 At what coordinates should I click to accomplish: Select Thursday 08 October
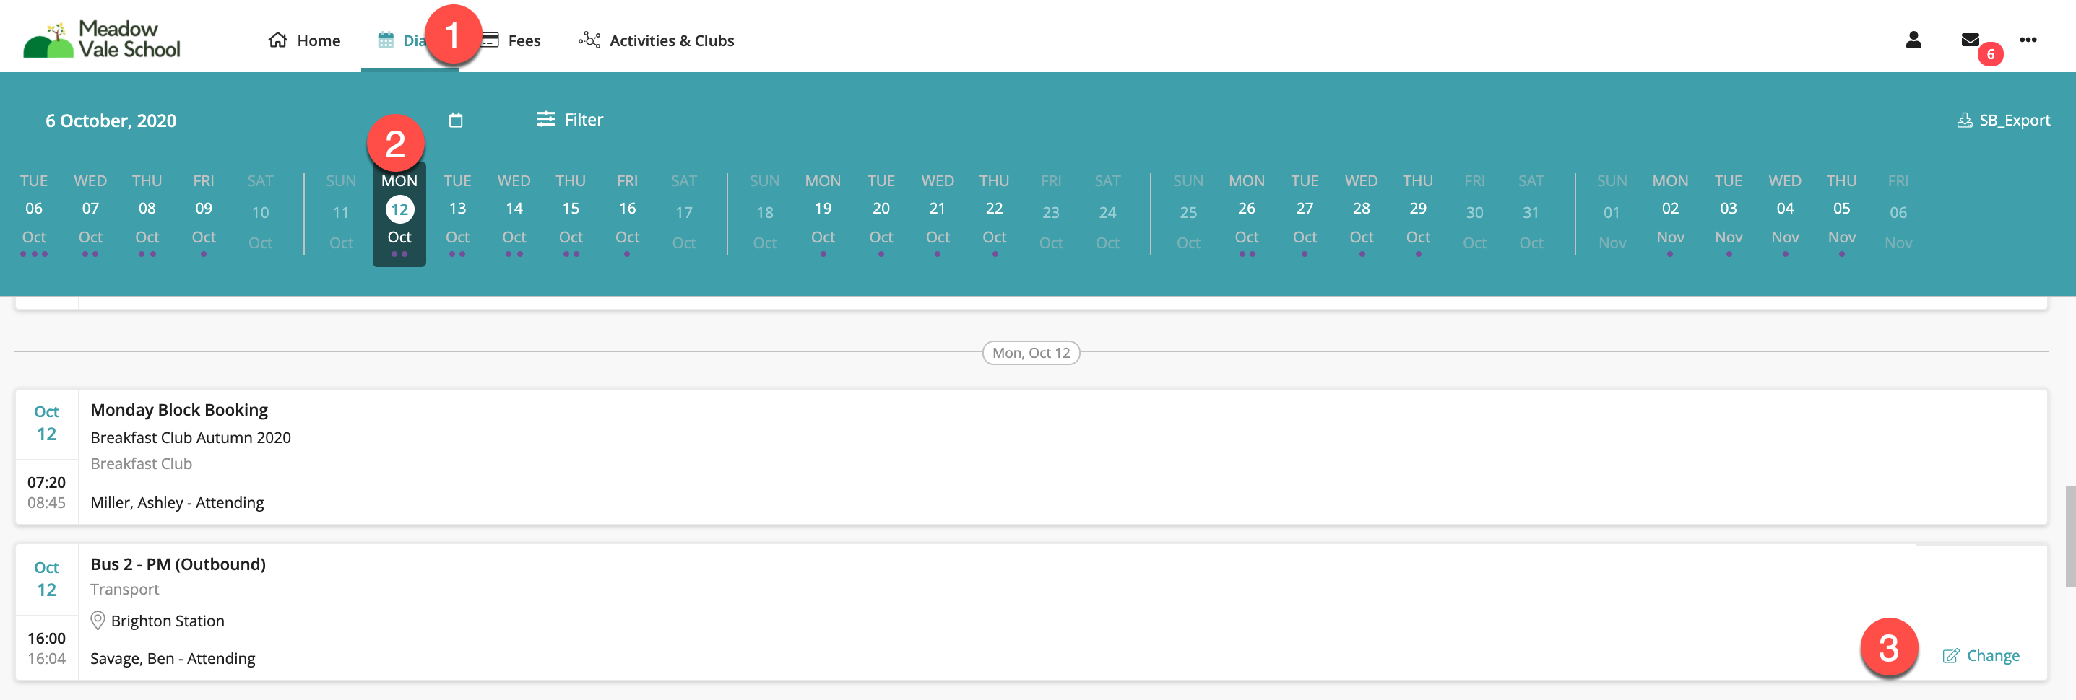pyautogui.click(x=147, y=214)
